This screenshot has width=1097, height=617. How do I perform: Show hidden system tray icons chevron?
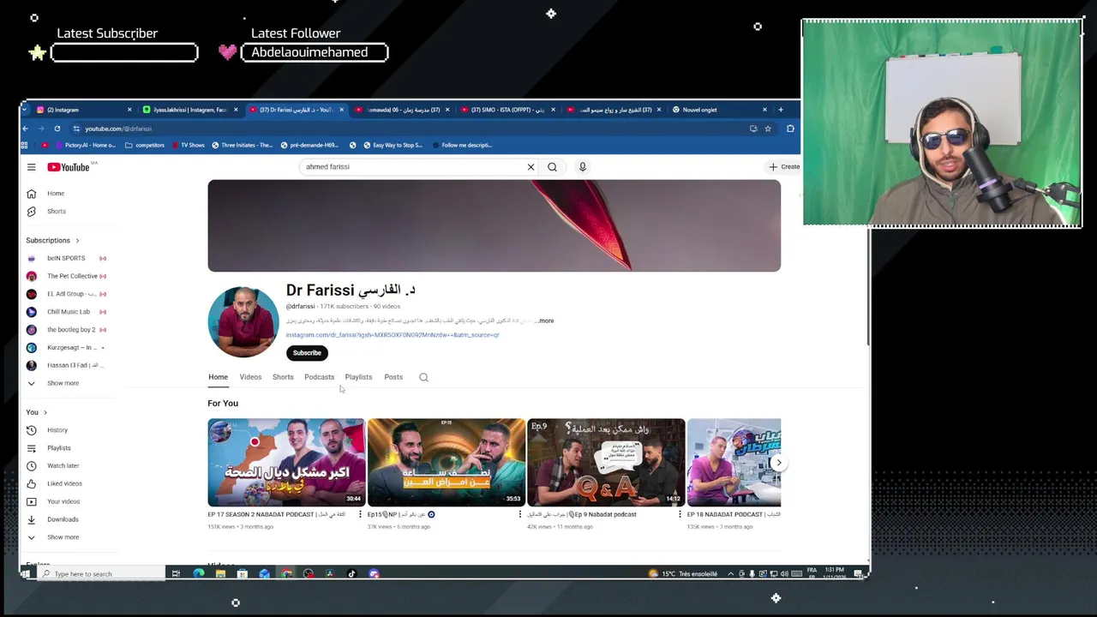click(x=731, y=574)
